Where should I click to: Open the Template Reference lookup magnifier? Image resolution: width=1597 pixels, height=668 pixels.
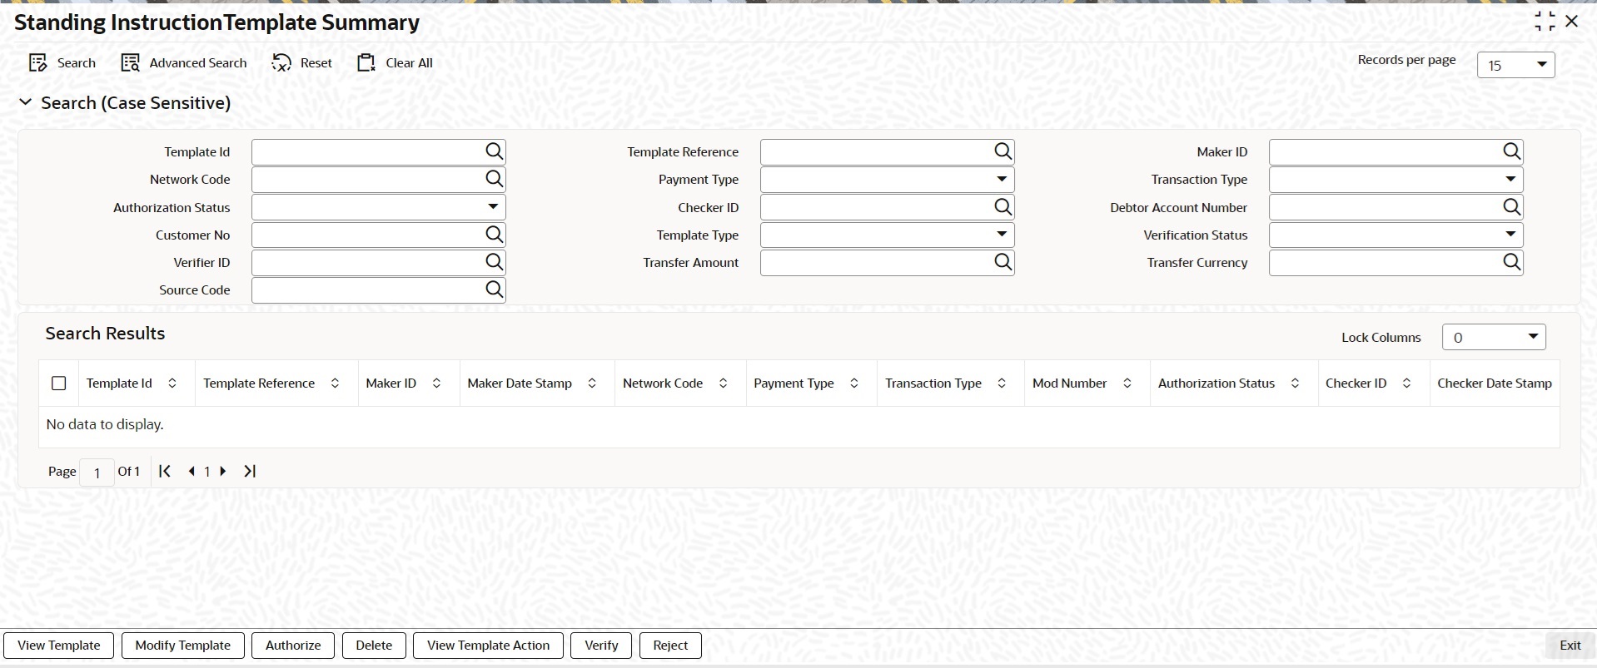[x=1002, y=151]
